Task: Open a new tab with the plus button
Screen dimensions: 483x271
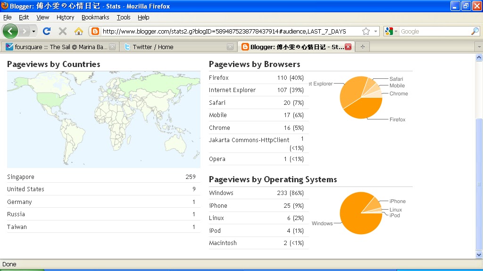Action: click(x=363, y=47)
